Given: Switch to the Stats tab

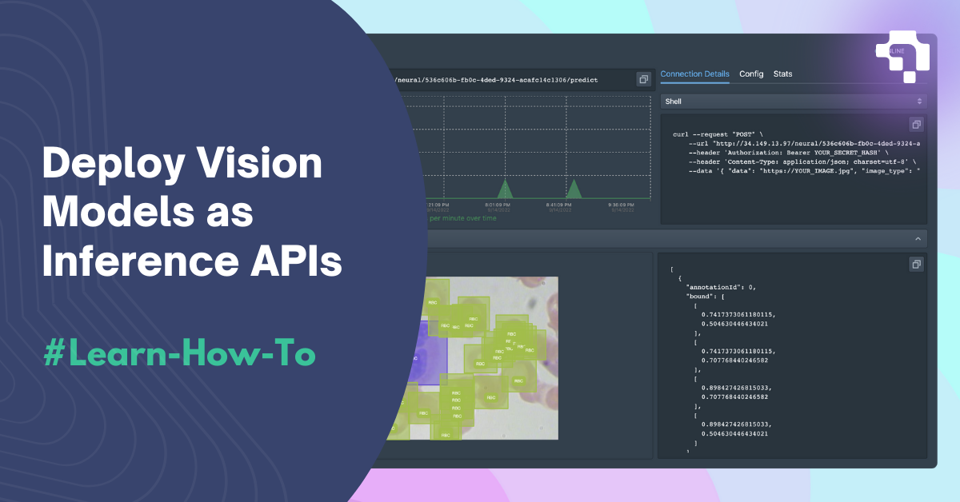Looking at the screenshot, I should 783,74.
